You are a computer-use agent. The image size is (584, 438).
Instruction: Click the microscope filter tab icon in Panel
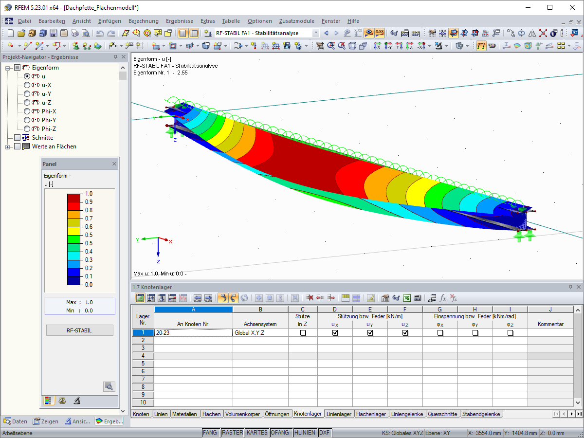[x=76, y=401]
